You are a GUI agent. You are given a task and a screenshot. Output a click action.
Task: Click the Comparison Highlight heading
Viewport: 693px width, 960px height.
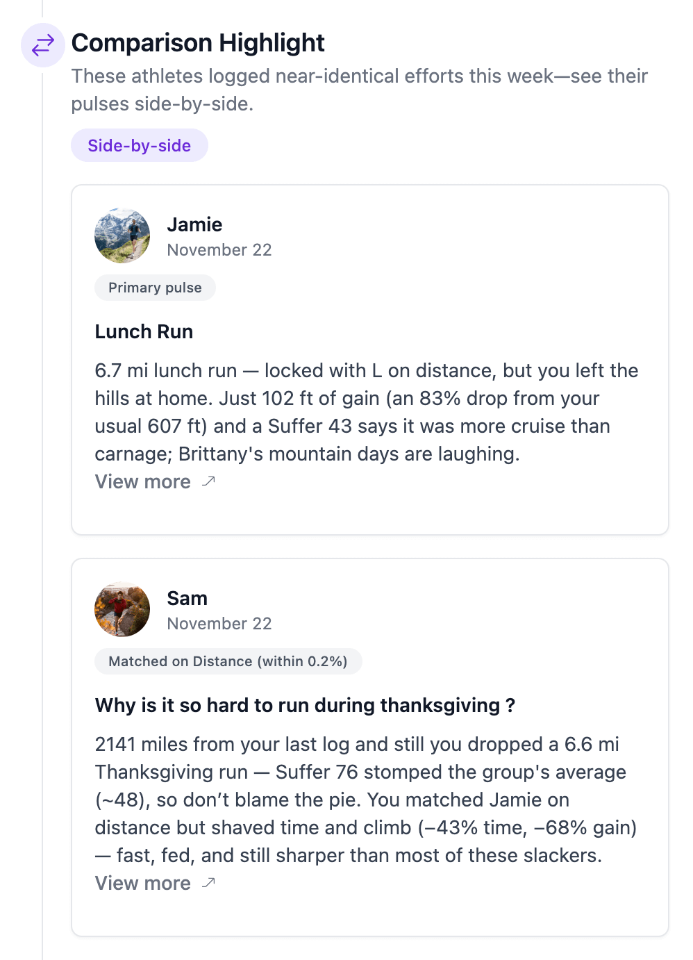click(198, 43)
